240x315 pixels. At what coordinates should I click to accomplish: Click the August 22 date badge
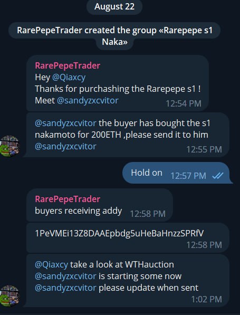[x=114, y=6]
